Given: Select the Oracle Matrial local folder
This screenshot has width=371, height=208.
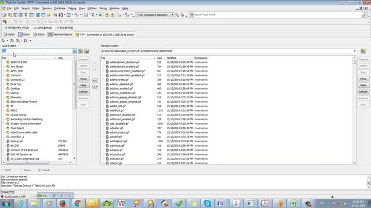Looking at the screenshot, I should click(19, 115).
